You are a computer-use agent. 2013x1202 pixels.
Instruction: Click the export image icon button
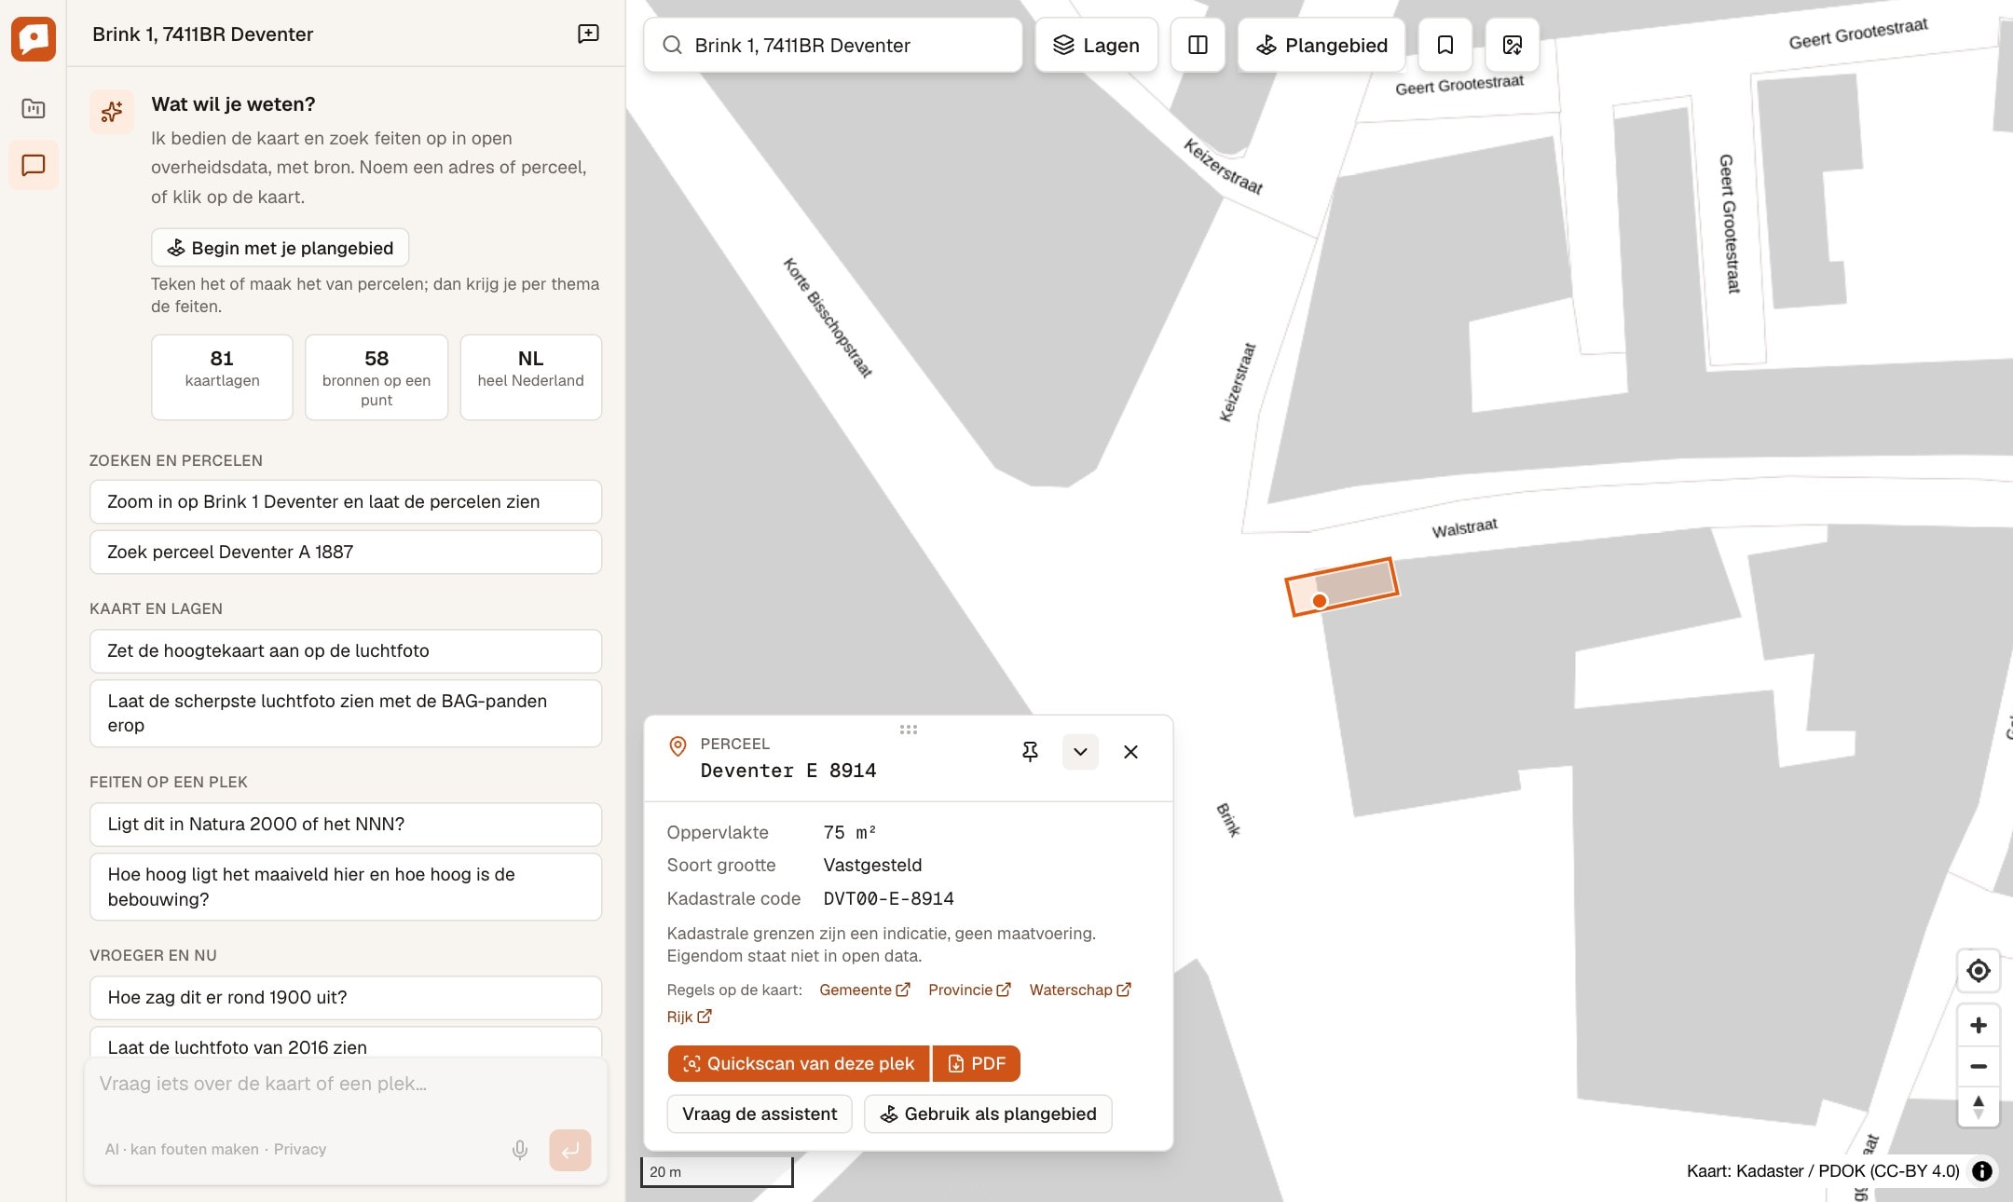click(x=1513, y=45)
